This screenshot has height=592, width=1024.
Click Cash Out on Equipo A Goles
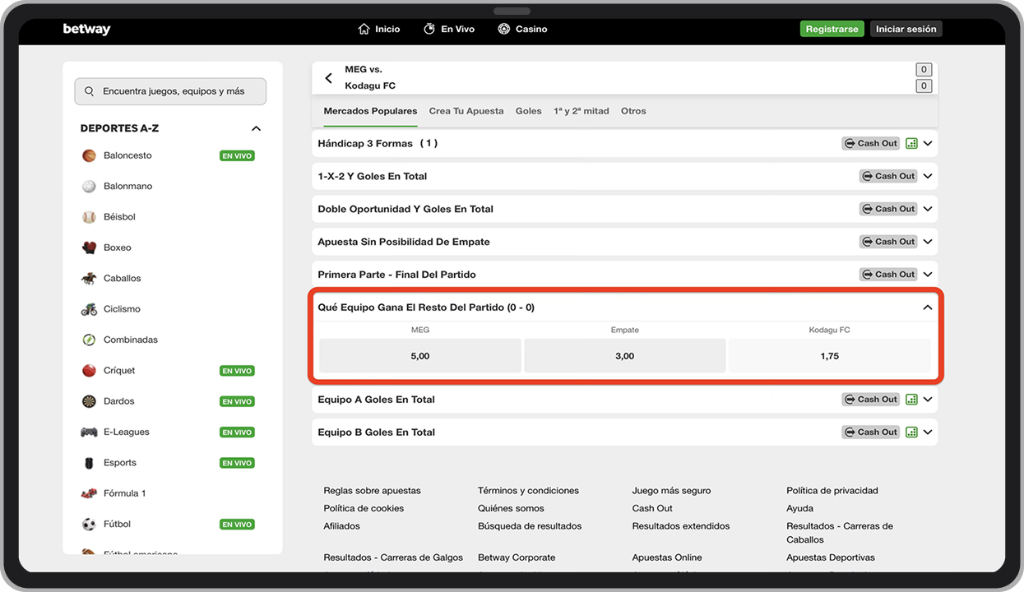click(x=871, y=400)
